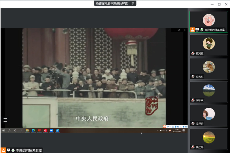
Task: Open notification center in shared taskbar
Action: pyautogui.click(x=184, y=131)
